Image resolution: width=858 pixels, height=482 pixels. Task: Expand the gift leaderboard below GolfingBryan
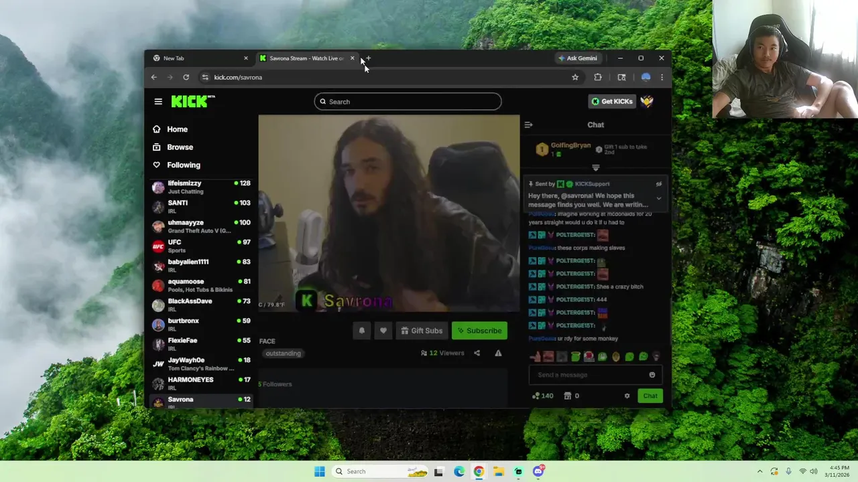pos(595,167)
